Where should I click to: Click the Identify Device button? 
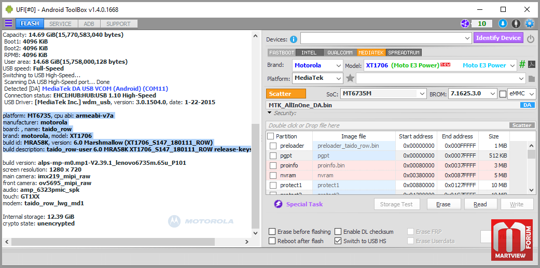[x=499, y=38]
